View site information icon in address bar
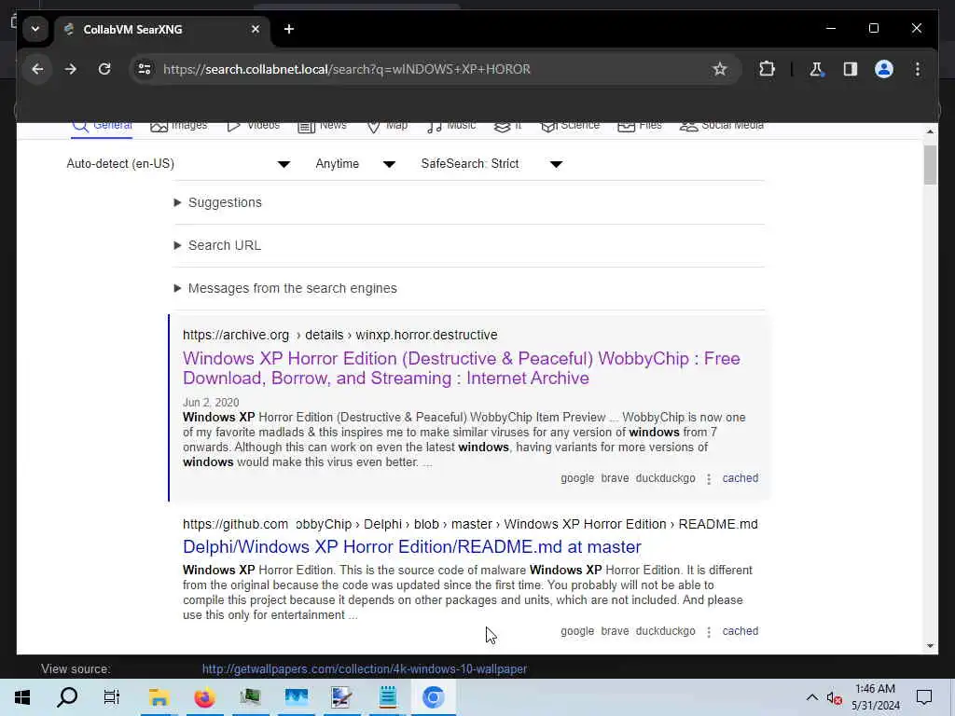955x716 pixels. click(145, 69)
